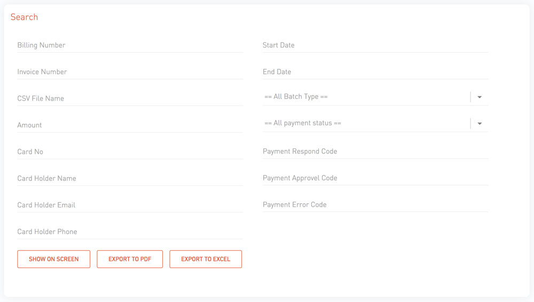This screenshot has width=534, height=302.
Task: Click into the CSV File Name field
Action: tap(130, 99)
